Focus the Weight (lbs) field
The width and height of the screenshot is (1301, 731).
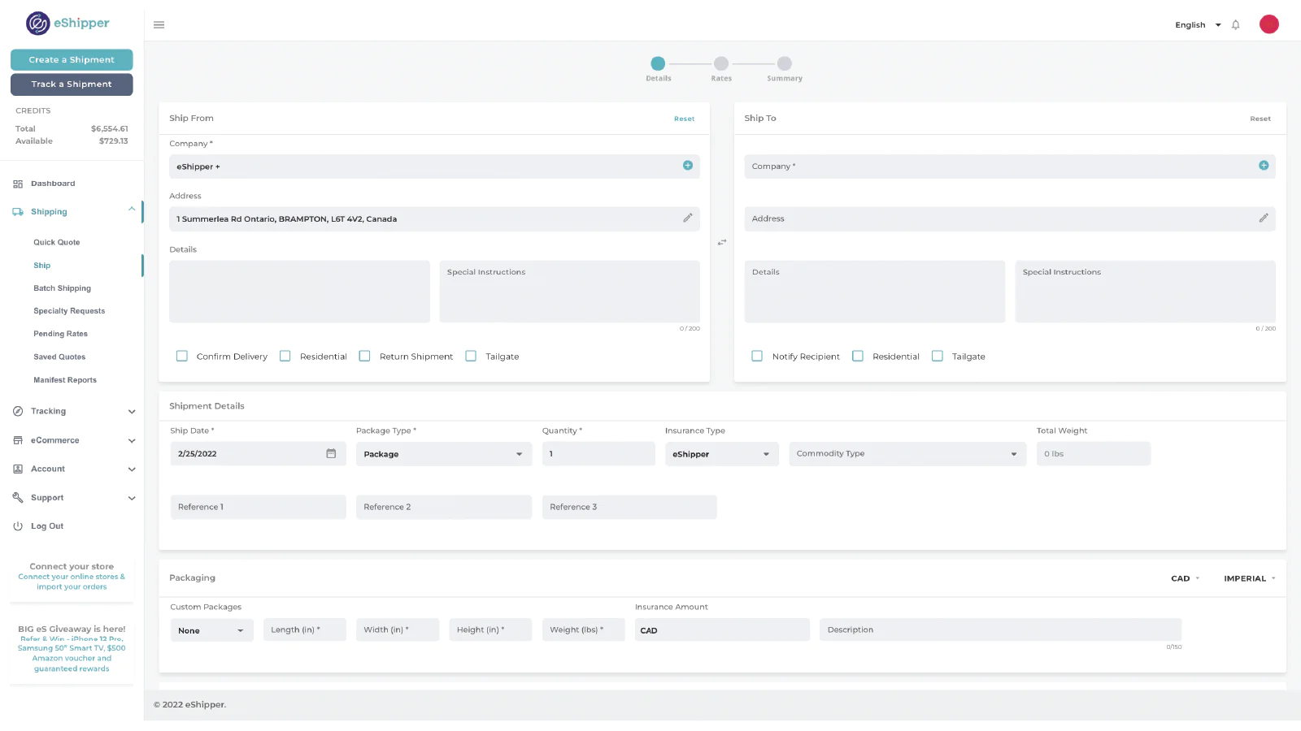point(584,629)
